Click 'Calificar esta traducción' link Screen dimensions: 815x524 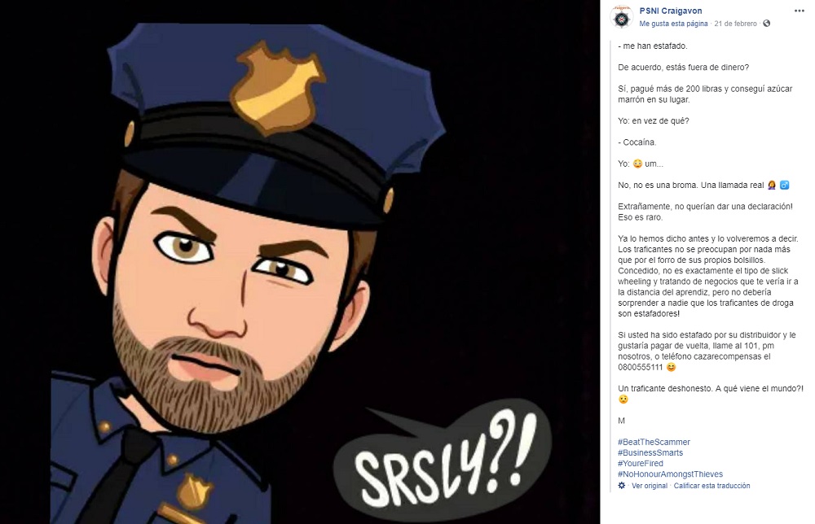tap(712, 486)
